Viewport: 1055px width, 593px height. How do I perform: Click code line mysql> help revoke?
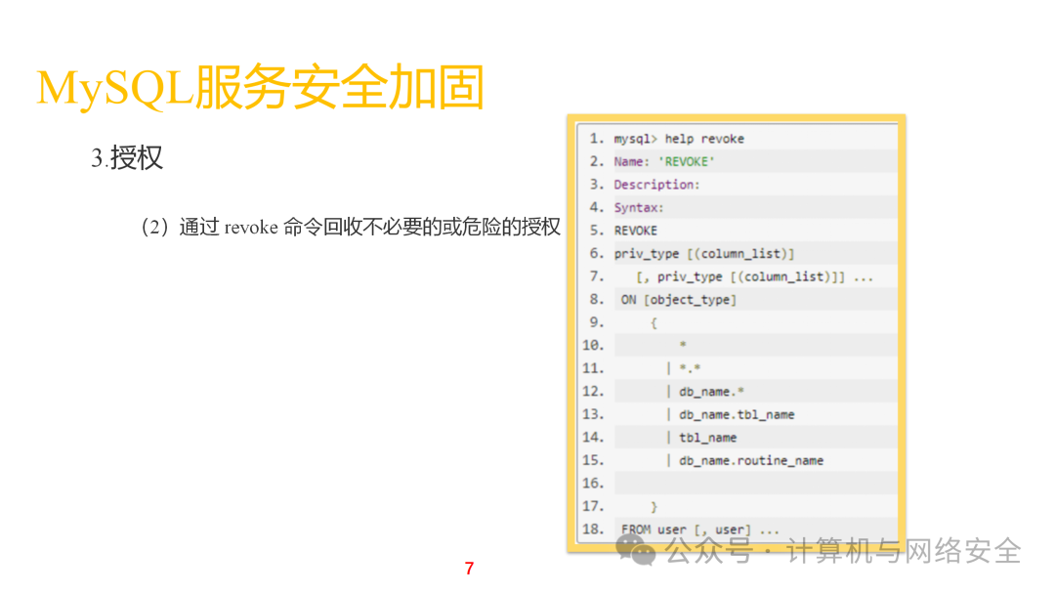(679, 139)
